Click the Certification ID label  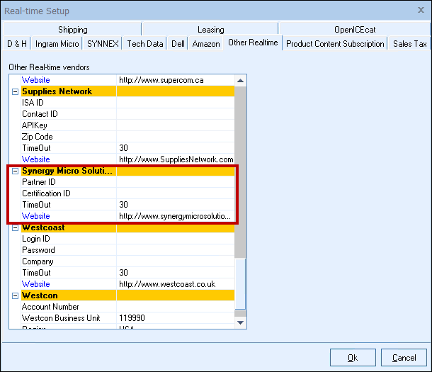tap(46, 193)
